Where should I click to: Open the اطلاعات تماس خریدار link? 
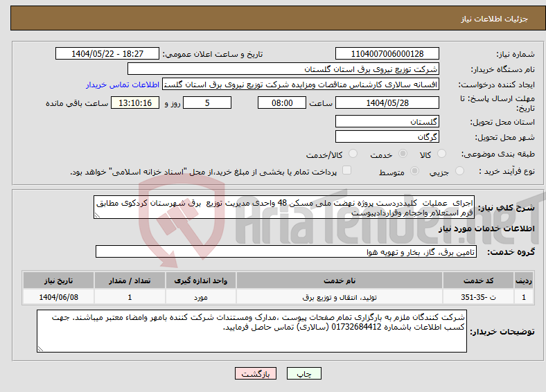click(123, 84)
